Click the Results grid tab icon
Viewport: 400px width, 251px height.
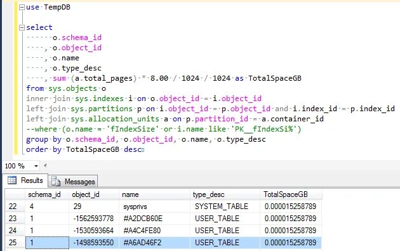(11, 180)
